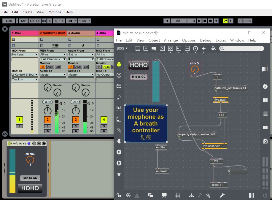The height and width of the screenshot is (200, 272).
Task: Click the ch NO. dial in patcher
Action: 194,70
